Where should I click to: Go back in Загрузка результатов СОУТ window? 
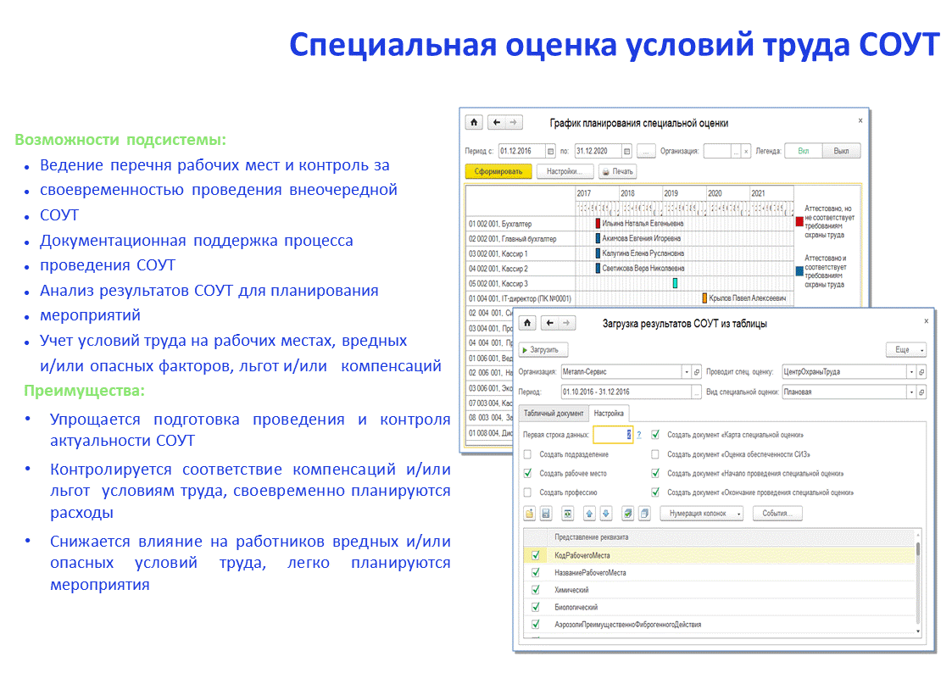[549, 323]
